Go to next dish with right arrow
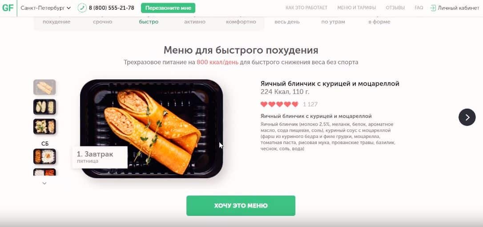 click(x=467, y=117)
